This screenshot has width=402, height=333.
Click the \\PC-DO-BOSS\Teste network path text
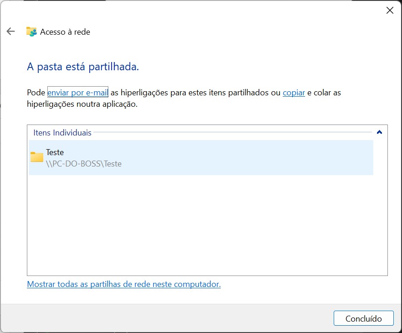coord(84,163)
